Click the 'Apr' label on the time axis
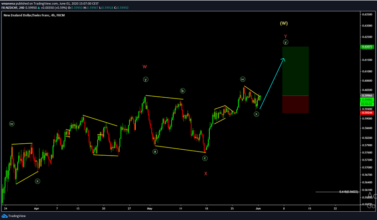 point(36,209)
